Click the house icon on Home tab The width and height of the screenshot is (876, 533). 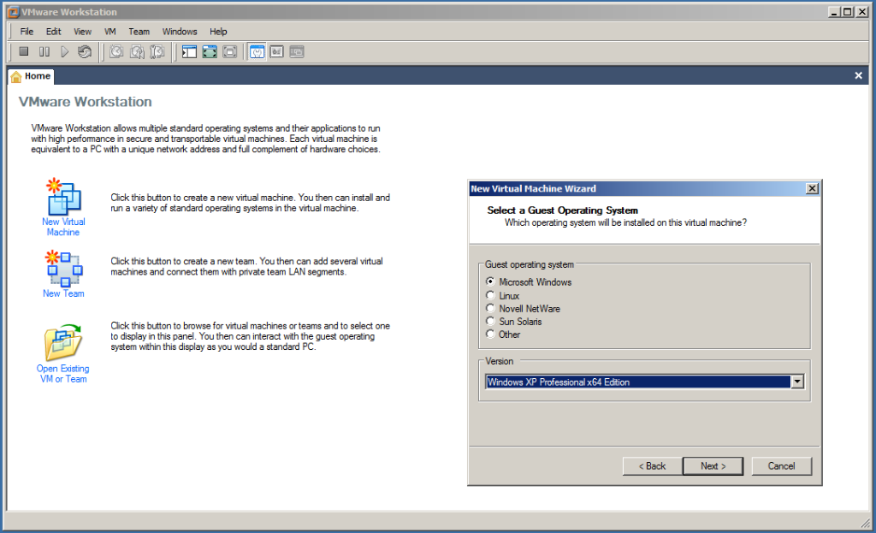tap(16, 76)
